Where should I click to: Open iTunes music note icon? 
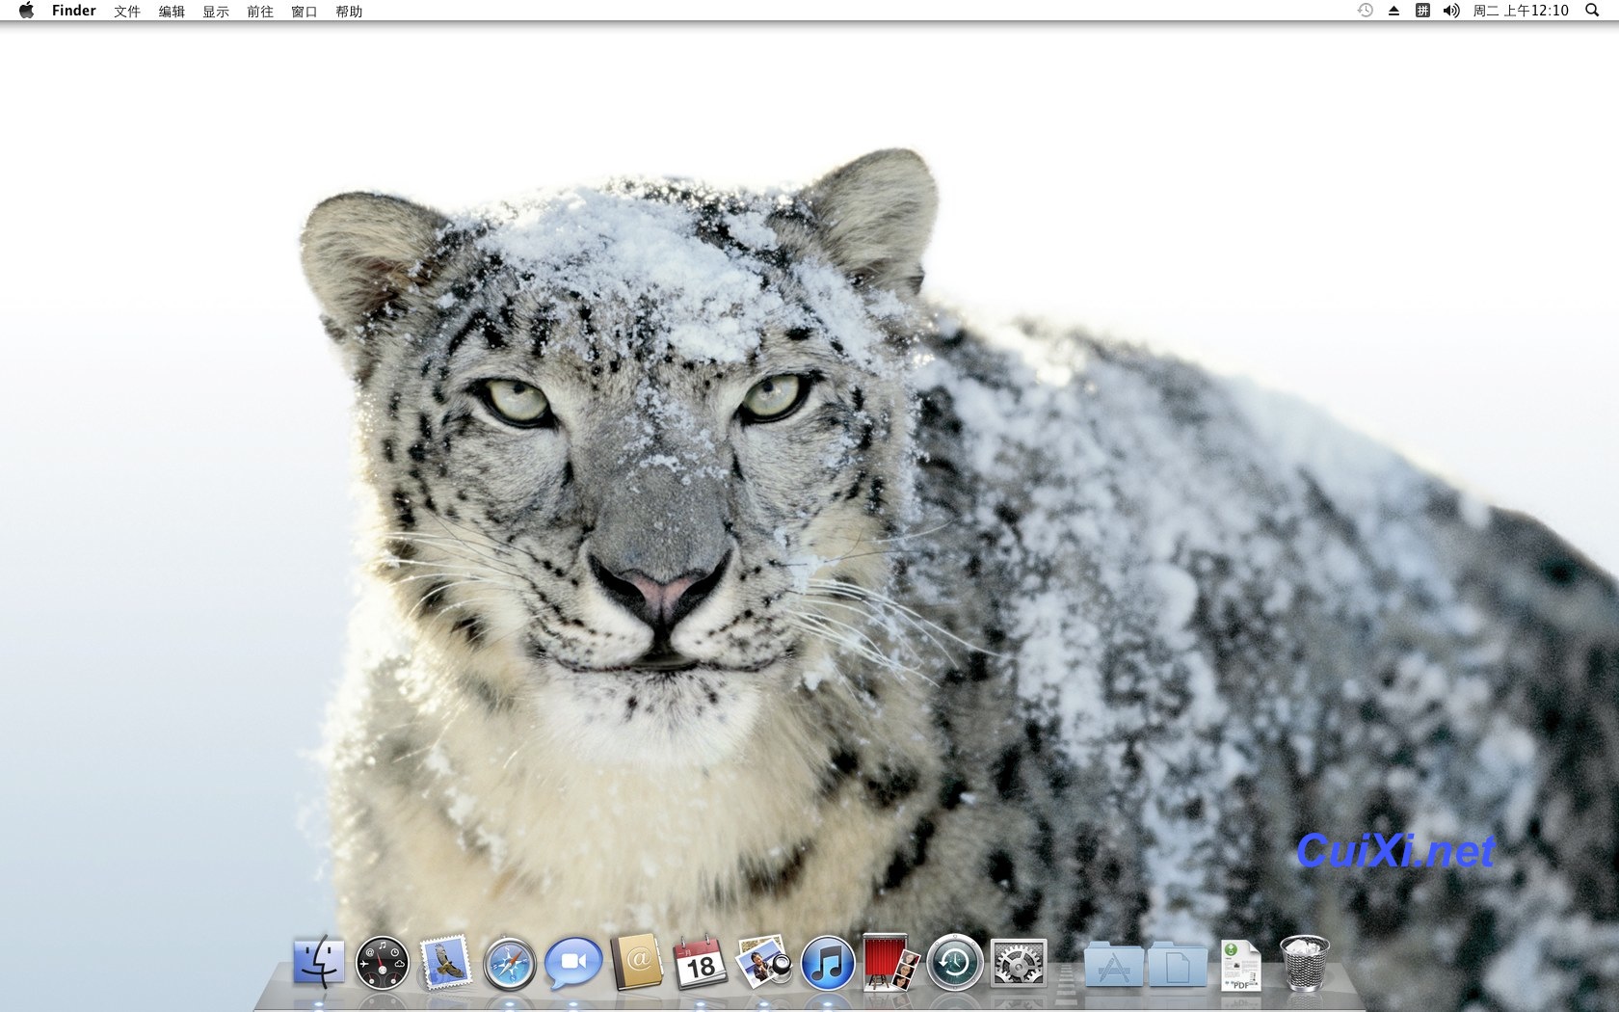827,963
